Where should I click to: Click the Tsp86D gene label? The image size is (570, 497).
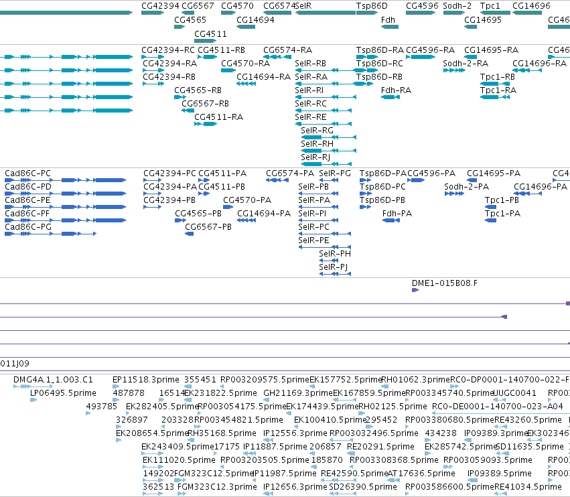coord(372,6)
